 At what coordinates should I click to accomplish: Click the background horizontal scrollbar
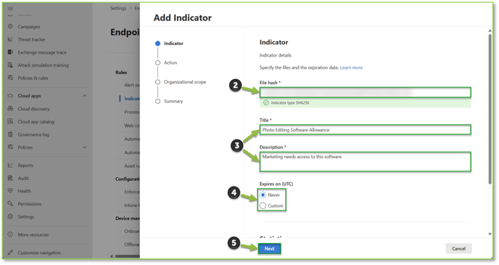coord(128,256)
